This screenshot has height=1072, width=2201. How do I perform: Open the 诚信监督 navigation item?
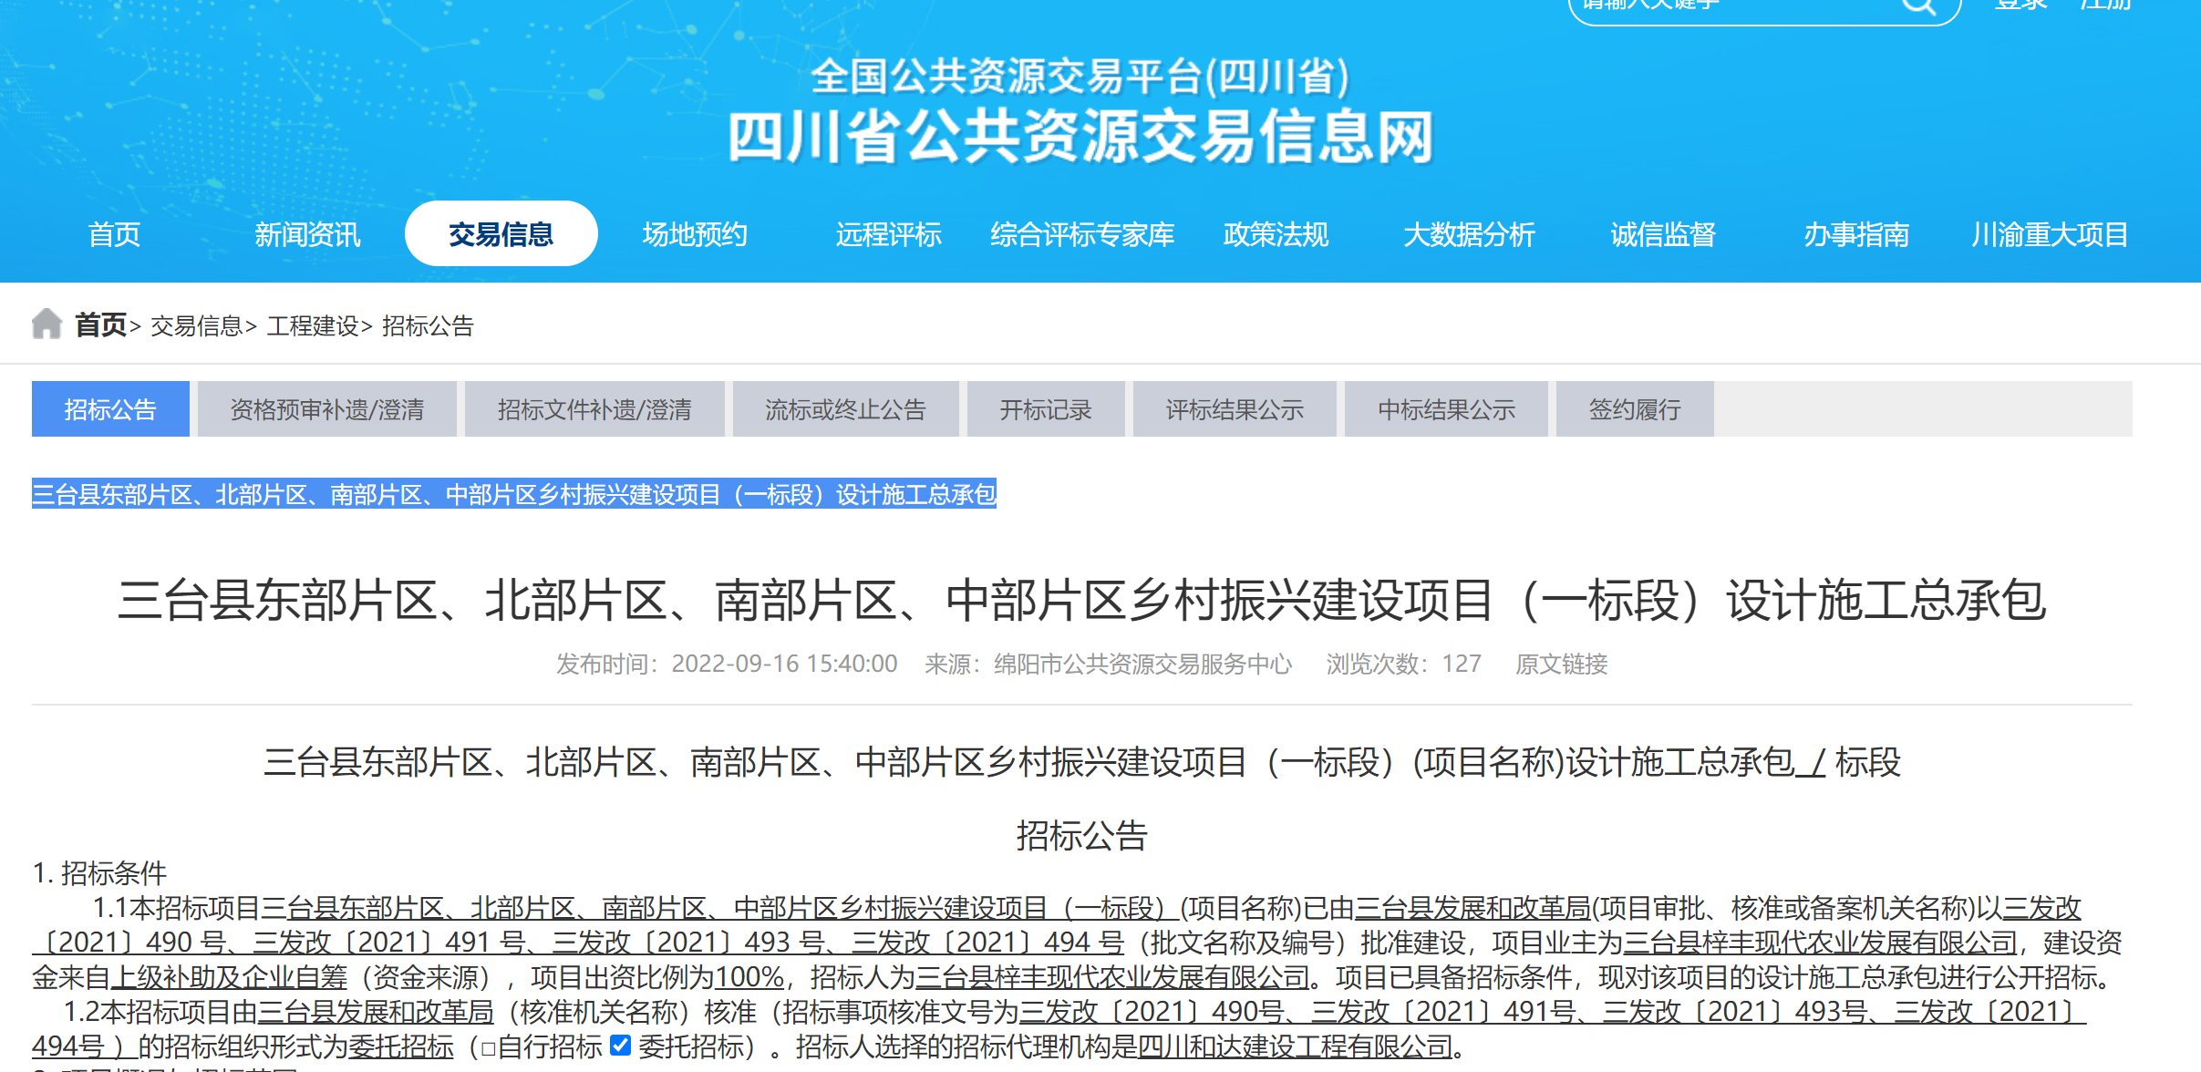[x=1663, y=234]
